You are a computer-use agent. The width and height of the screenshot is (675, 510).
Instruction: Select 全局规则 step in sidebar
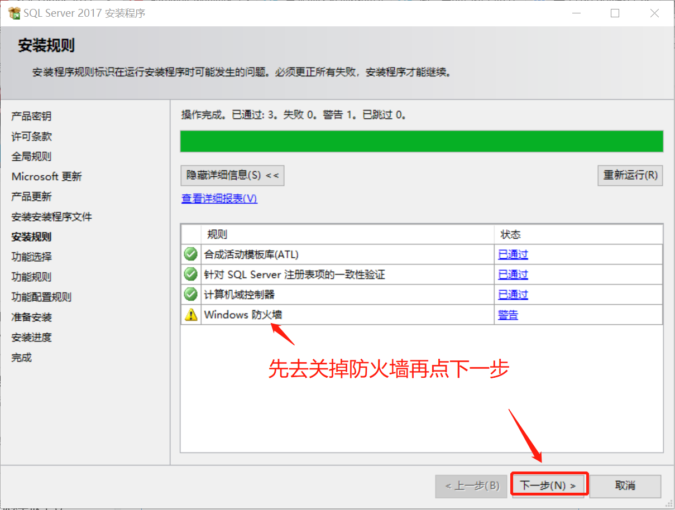(31, 156)
